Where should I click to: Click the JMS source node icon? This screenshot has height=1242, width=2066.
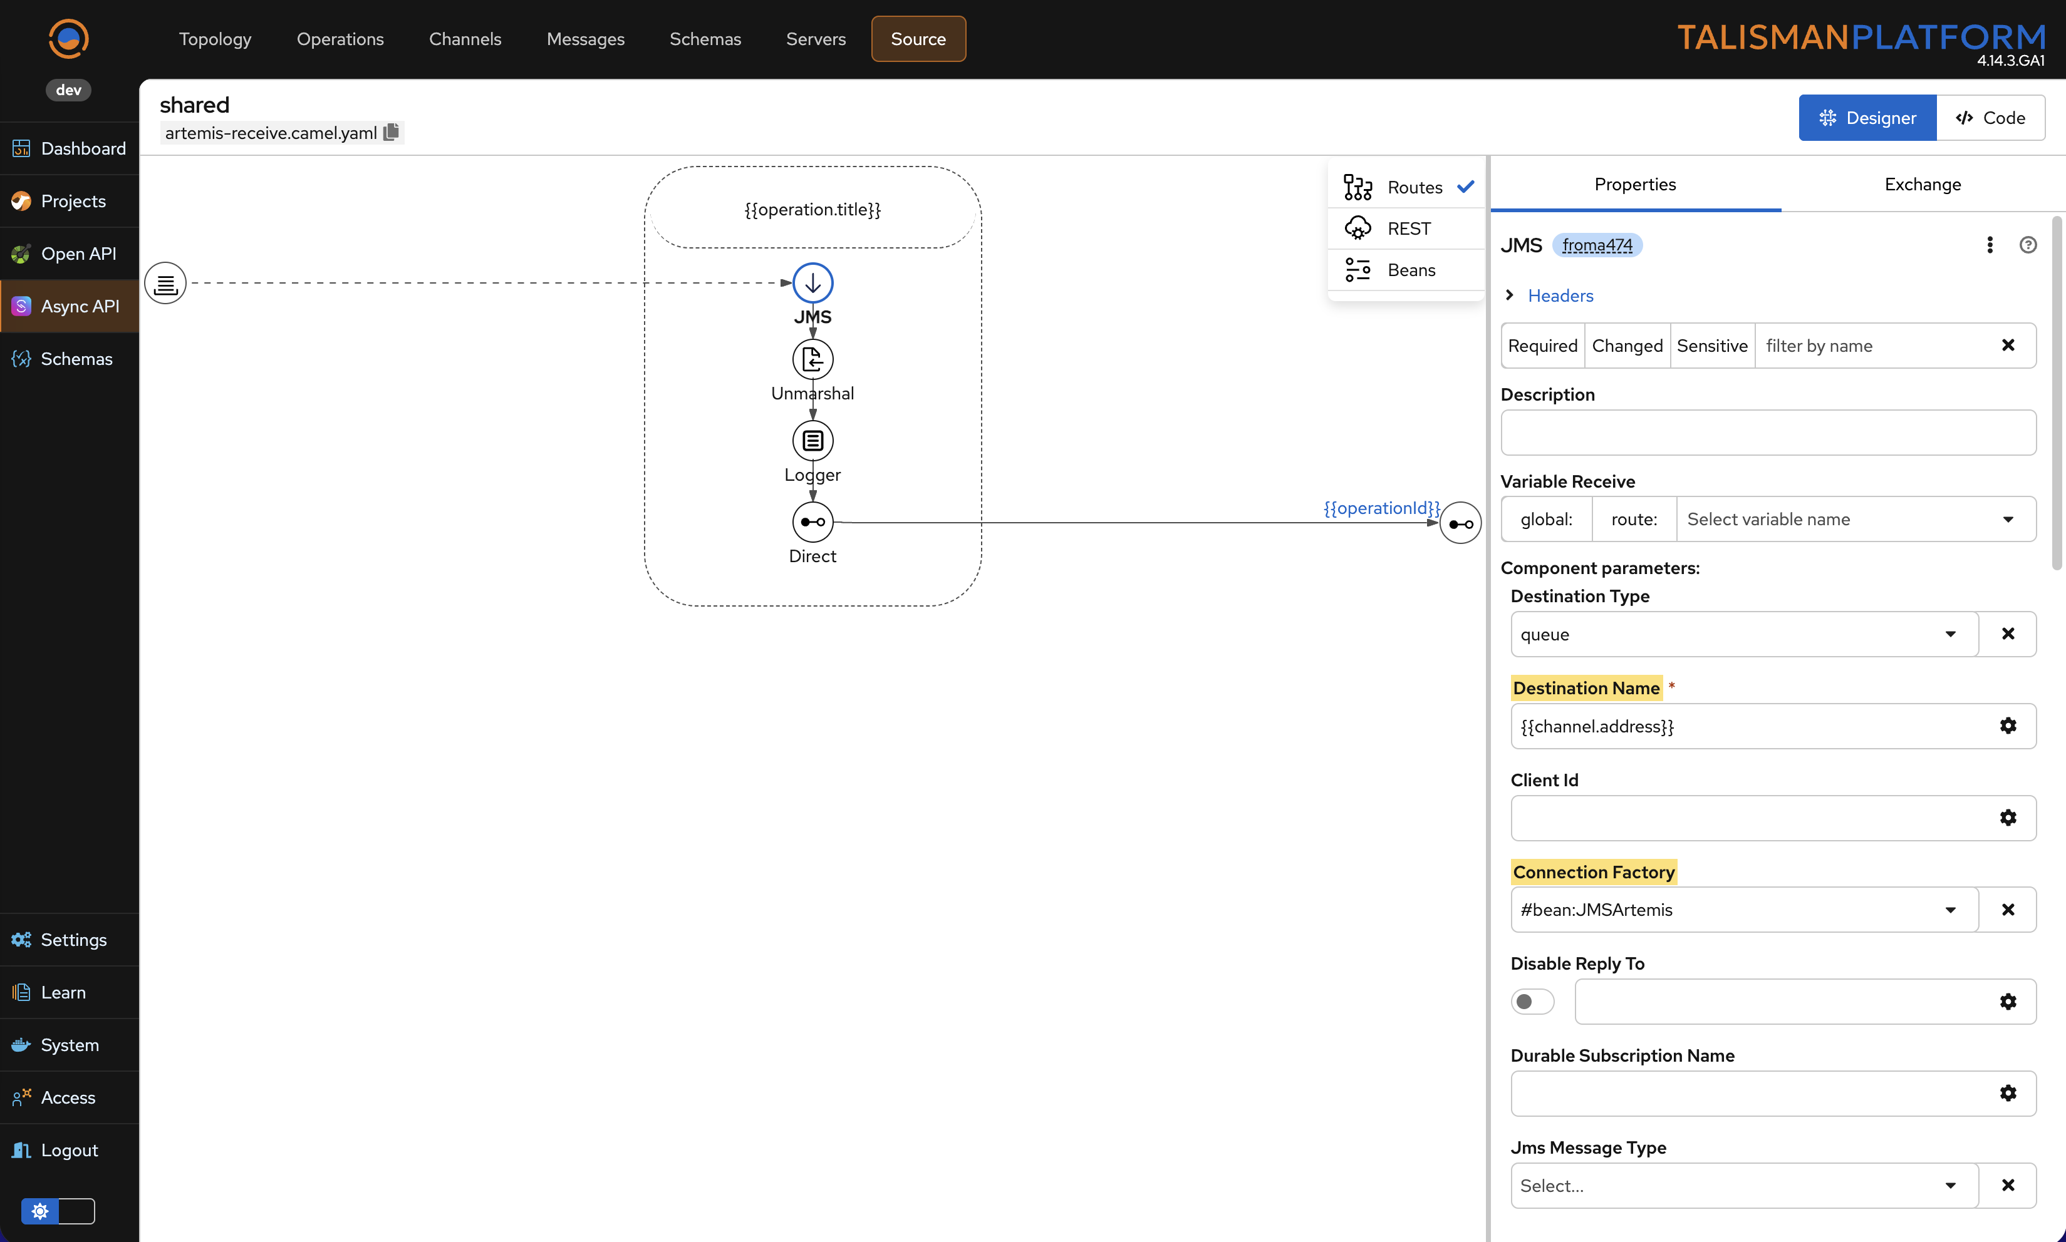pyautogui.click(x=811, y=283)
